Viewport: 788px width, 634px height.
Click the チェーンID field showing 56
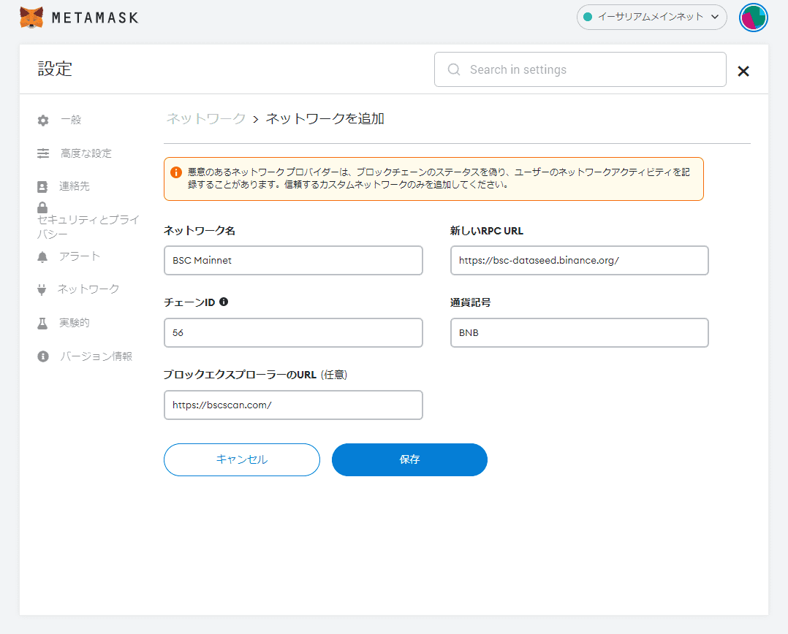click(x=293, y=333)
